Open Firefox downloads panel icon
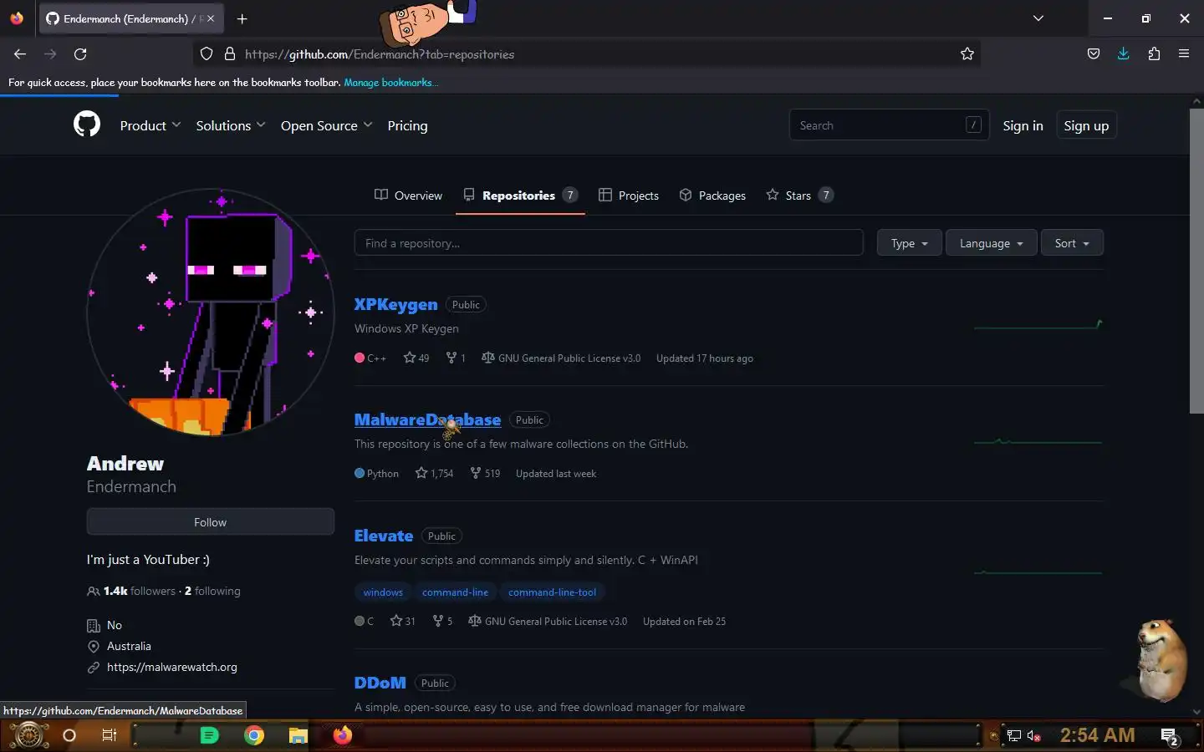The image size is (1204, 752). (x=1123, y=53)
